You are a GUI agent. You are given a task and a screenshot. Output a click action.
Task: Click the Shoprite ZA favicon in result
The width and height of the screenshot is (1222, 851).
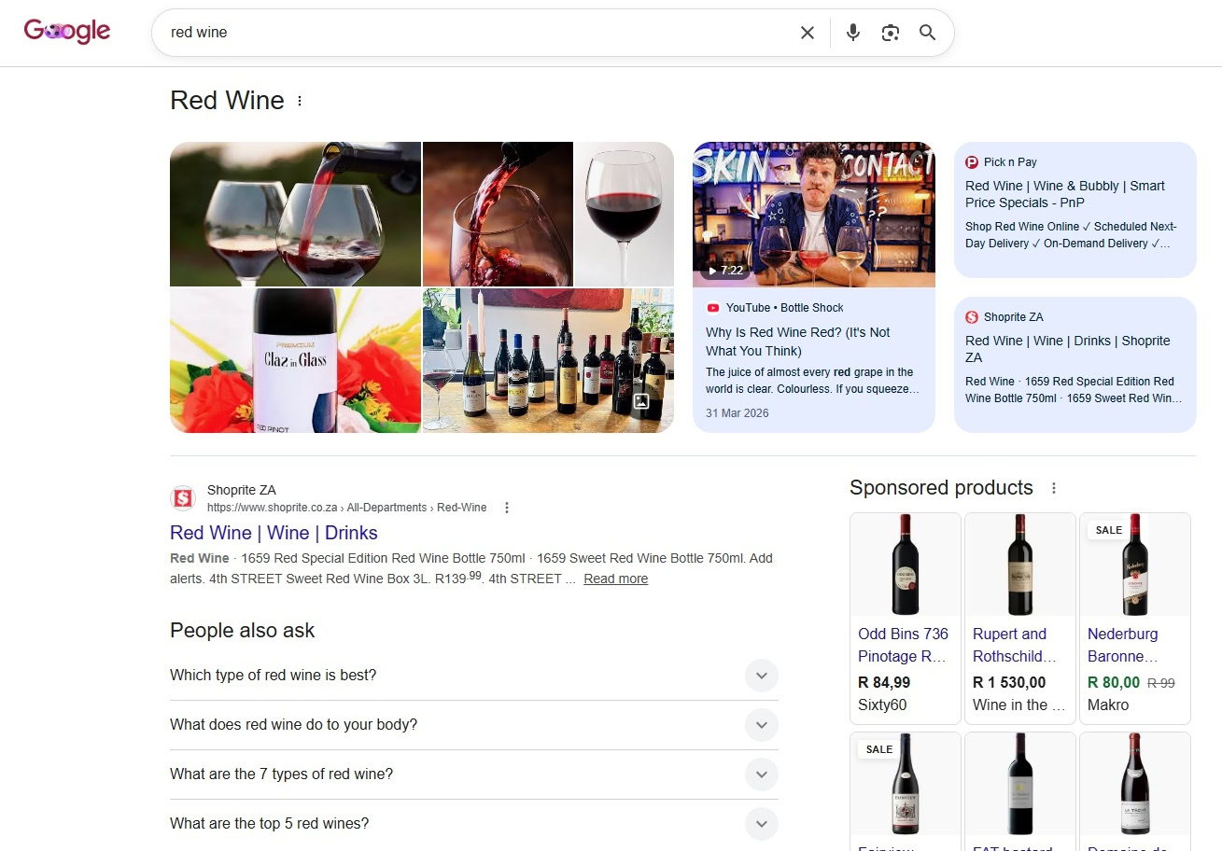183,498
